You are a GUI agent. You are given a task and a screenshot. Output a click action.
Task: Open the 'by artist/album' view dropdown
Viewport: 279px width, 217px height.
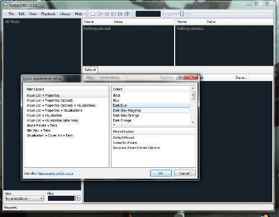(x=25, y=199)
